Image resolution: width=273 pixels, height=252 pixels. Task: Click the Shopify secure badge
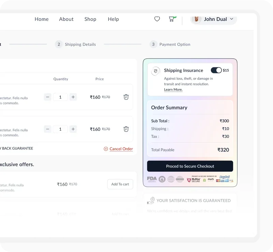click(209, 180)
